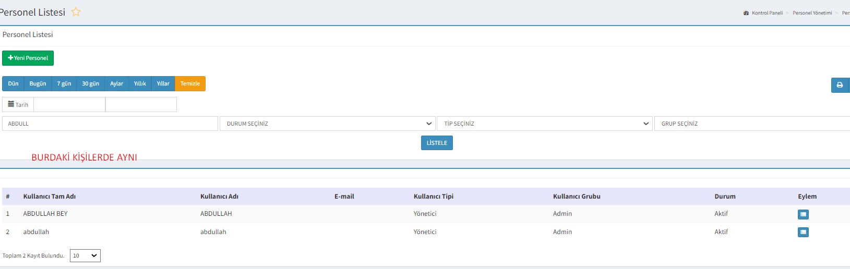The height and width of the screenshot is (269, 850).
Task: Open action icon for ABDULLAH BEY row
Action: [803, 214]
